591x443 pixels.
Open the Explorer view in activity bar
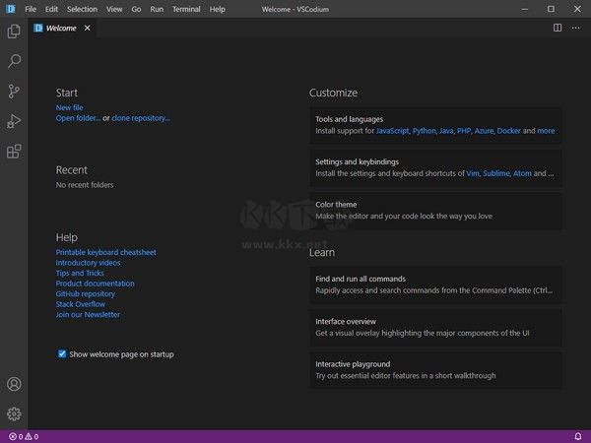tap(14, 32)
